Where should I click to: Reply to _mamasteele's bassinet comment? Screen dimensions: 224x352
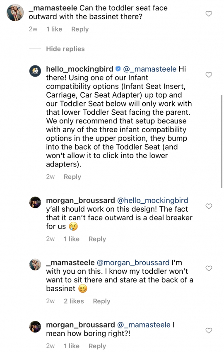(x=102, y=301)
